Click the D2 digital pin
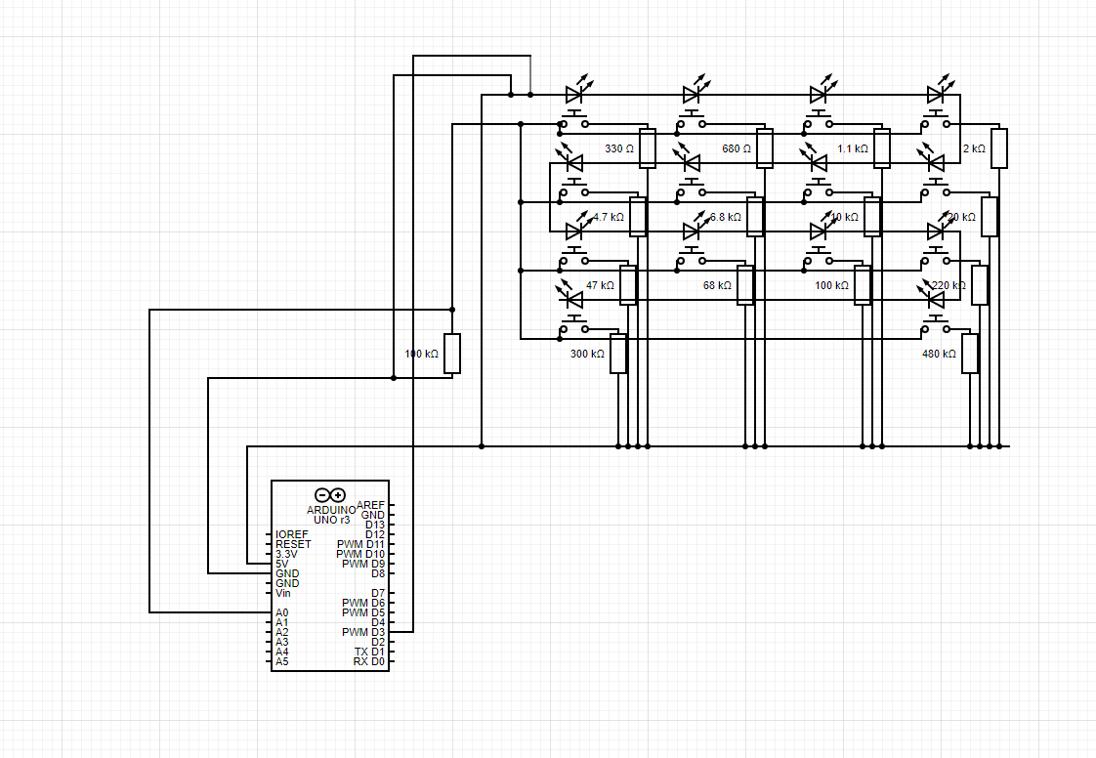Viewport: 1096px width, 758px height. [x=378, y=642]
